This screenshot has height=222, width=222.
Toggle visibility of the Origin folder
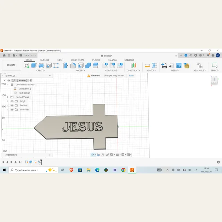click(12, 101)
